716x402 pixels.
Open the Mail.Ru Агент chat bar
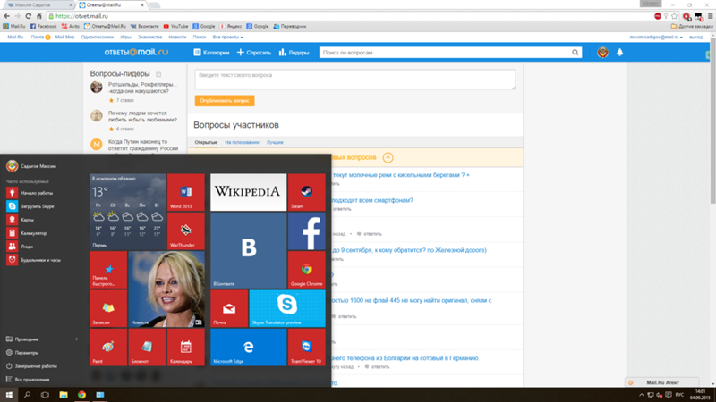[x=662, y=382]
